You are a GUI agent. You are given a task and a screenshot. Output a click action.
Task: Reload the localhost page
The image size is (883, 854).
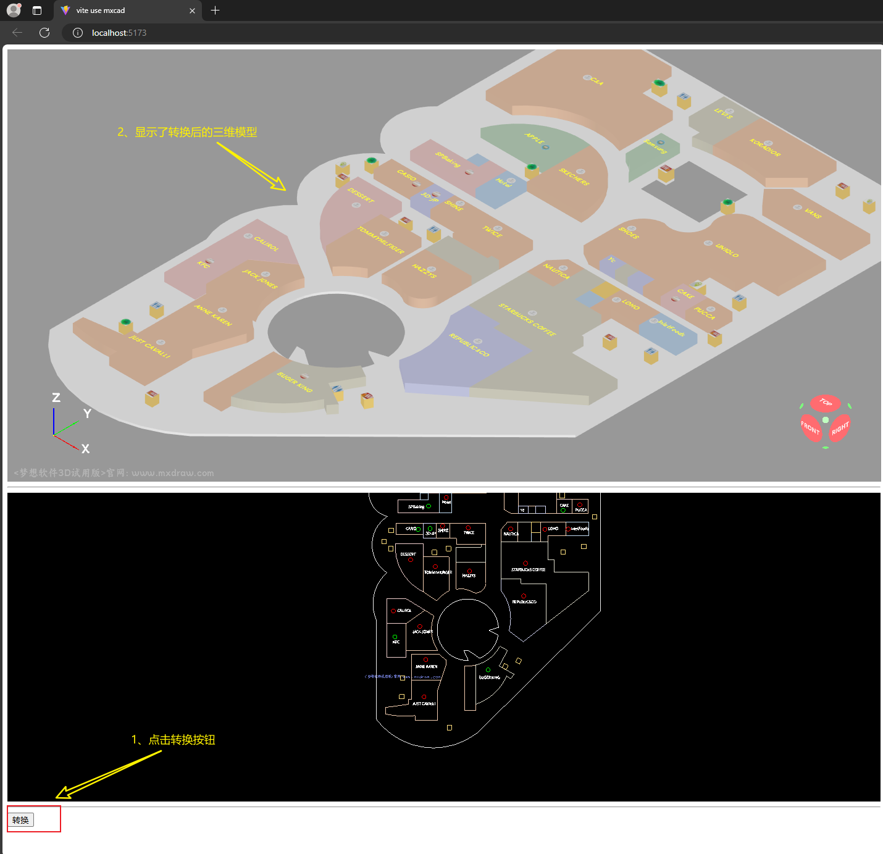click(x=44, y=33)
